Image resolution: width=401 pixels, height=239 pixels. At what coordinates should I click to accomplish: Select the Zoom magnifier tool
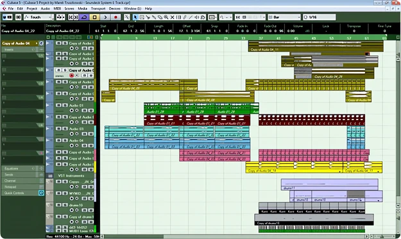(x=166, y=17)
